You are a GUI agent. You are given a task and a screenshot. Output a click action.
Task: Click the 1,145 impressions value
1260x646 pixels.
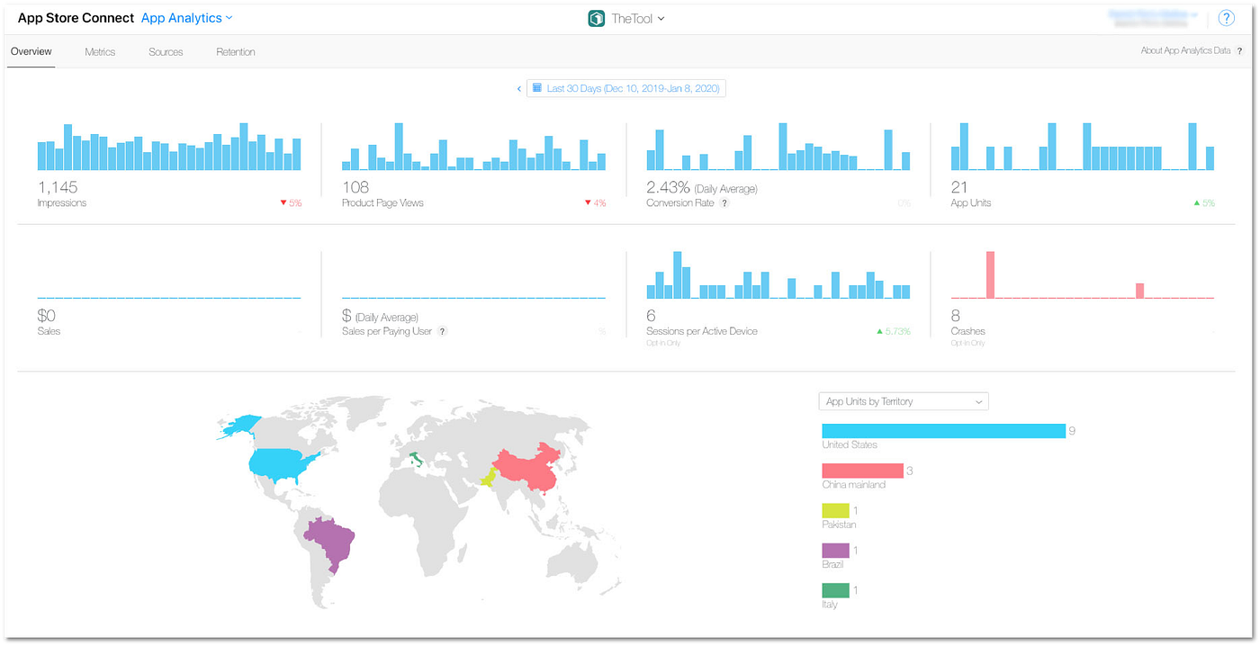58,187
